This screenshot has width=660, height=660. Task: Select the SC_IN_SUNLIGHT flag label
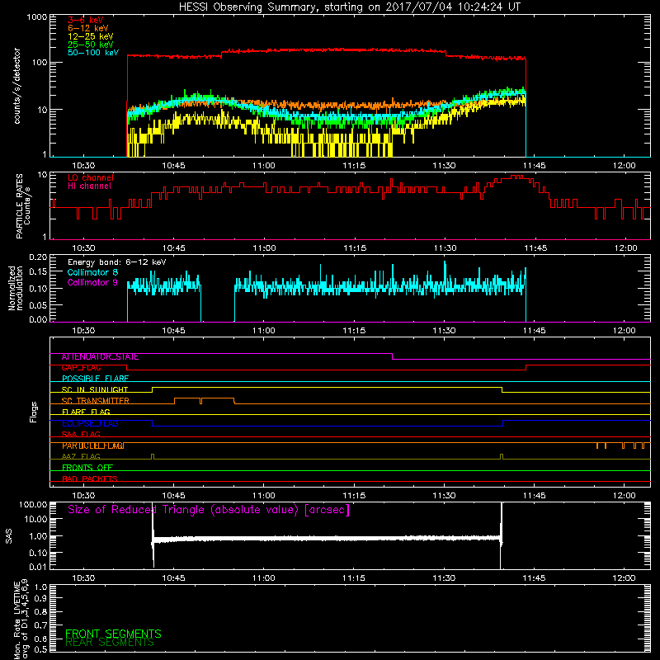point(95,390)
